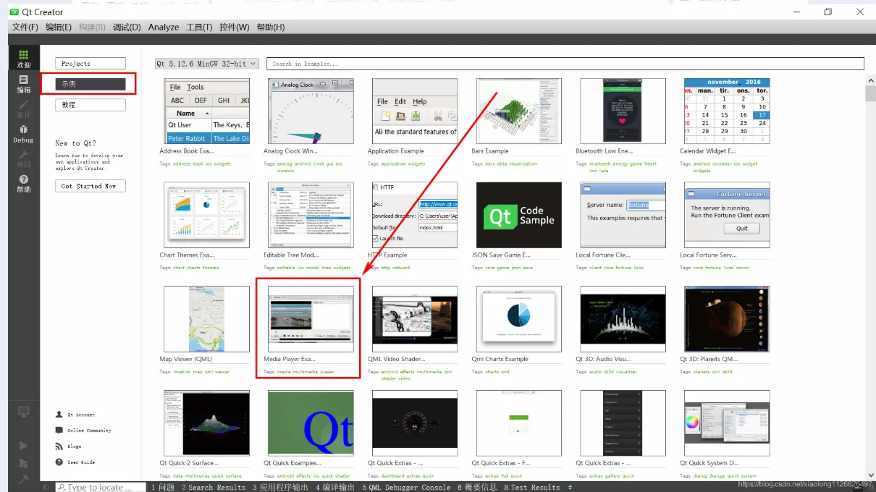Open the 工具(T) menu
This screenshot has width=876, height=492.
[x=199, y=27]
